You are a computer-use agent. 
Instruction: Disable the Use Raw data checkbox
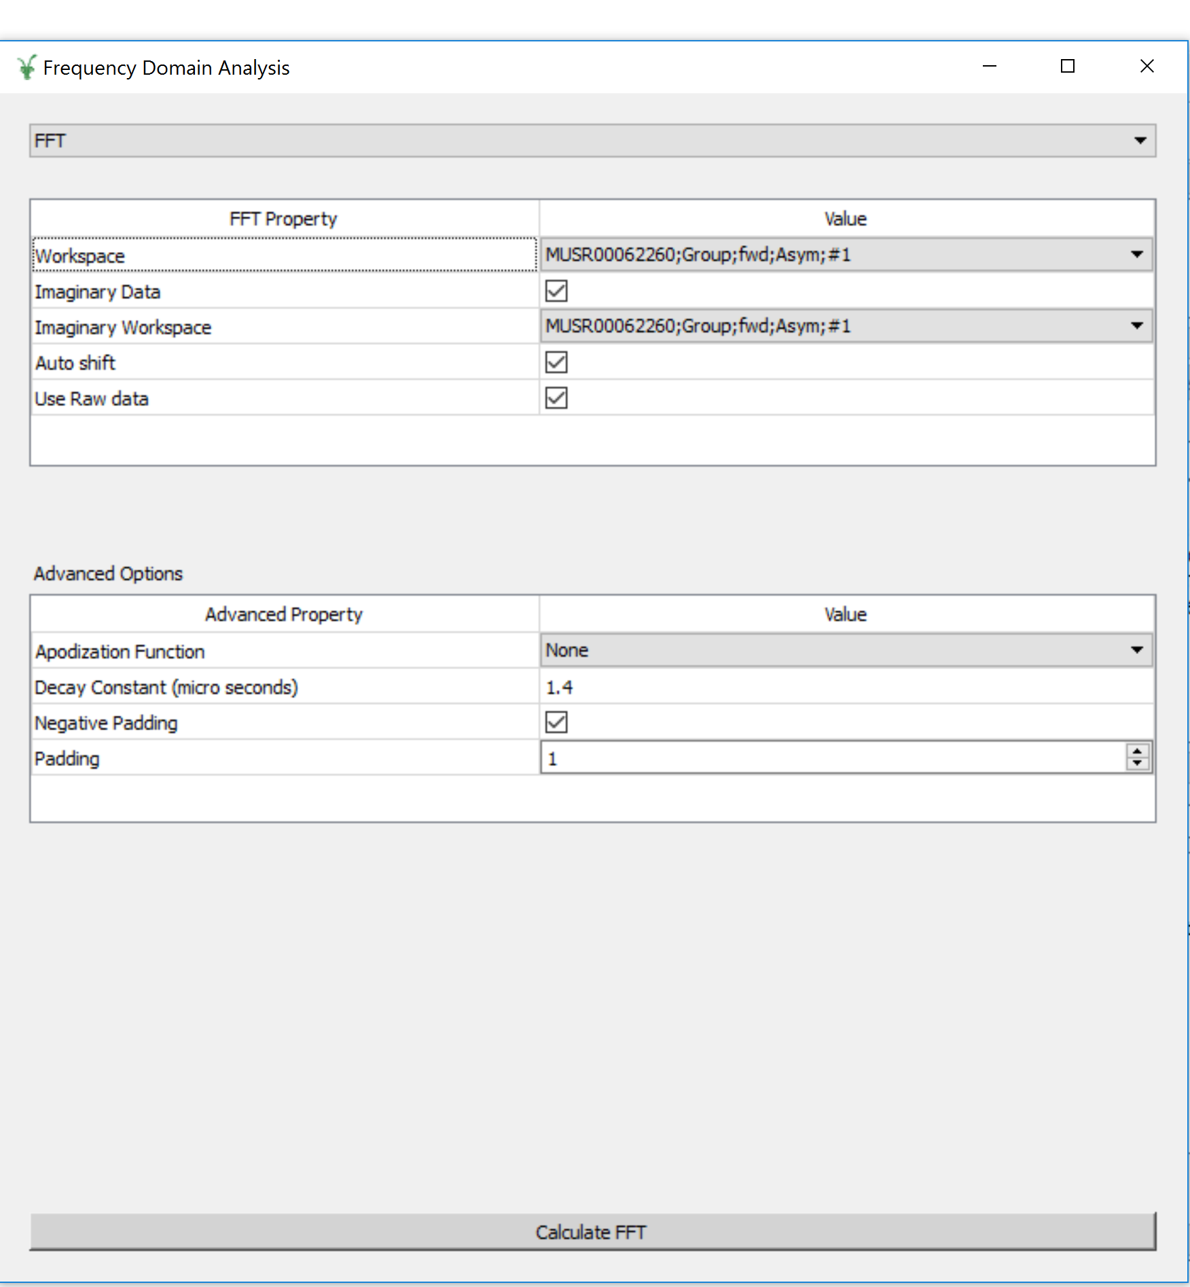(x=556, y=399)
